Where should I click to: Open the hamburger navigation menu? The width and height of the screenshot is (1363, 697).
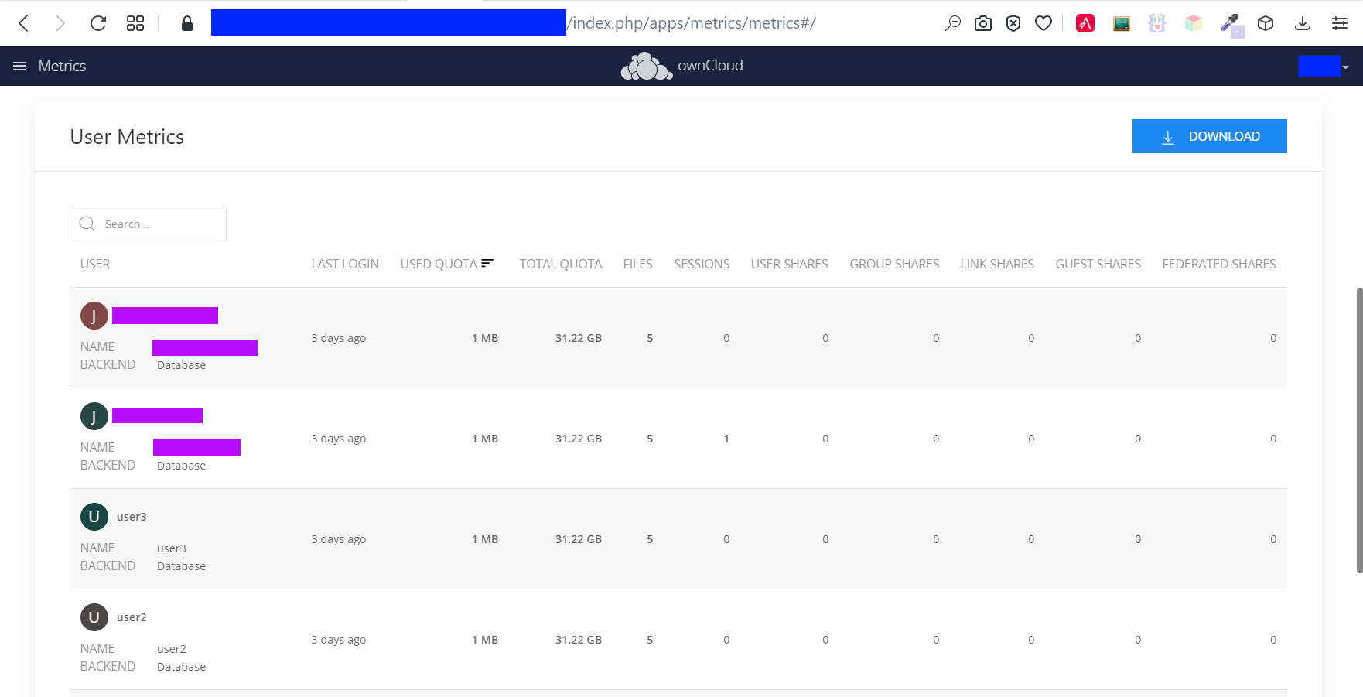(19, 66)
